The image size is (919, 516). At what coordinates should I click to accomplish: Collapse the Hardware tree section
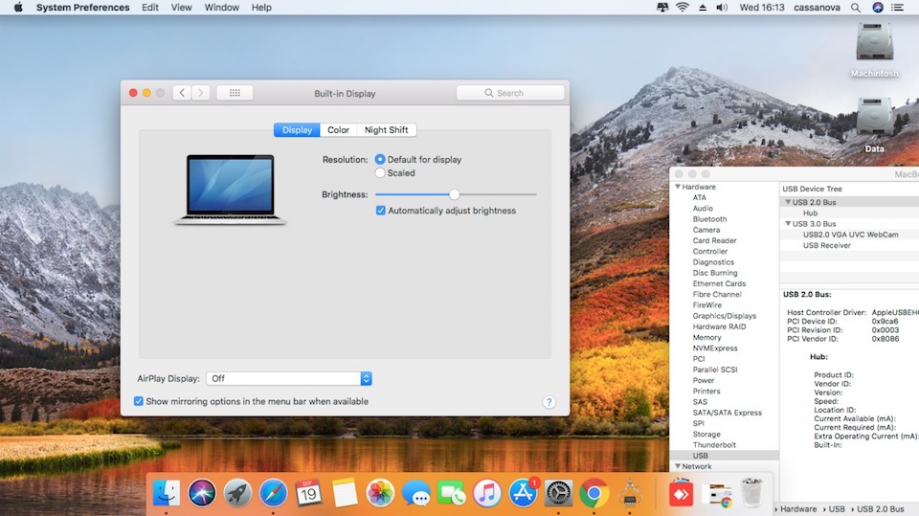click(x=677, y=187)
